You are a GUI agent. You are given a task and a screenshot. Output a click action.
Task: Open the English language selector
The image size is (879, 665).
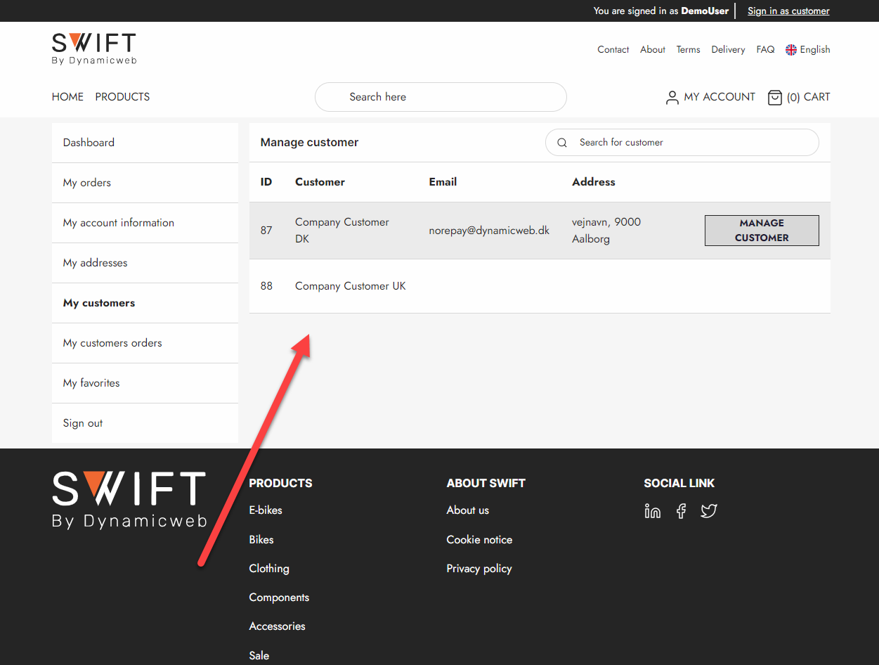(x=807, y=49)
